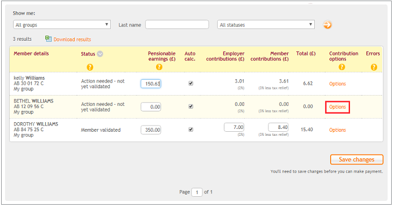
Task: Open Options for kelly Williams
Action: coord(337,84)
